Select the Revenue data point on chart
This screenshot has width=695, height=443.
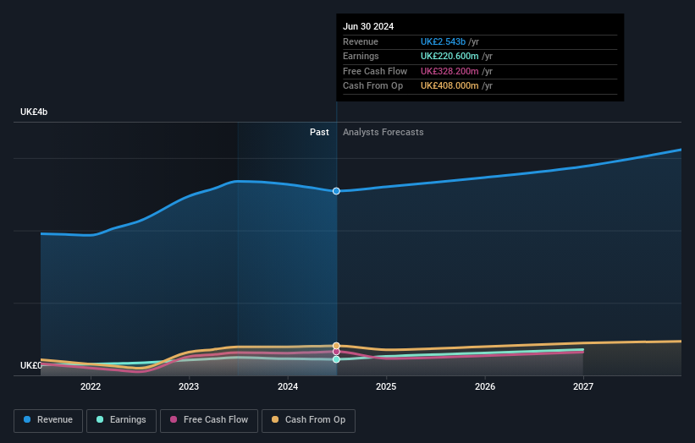(336, 191)
